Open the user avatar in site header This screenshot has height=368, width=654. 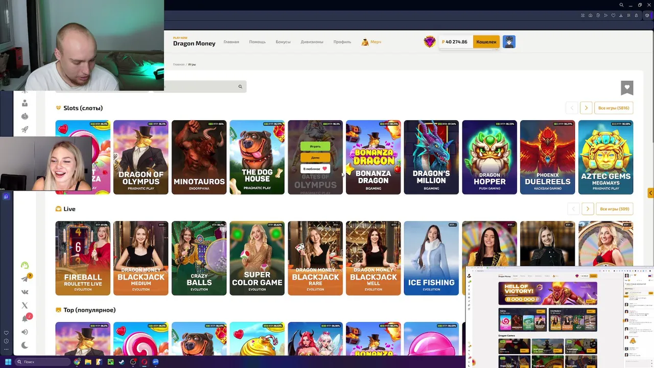509,42
